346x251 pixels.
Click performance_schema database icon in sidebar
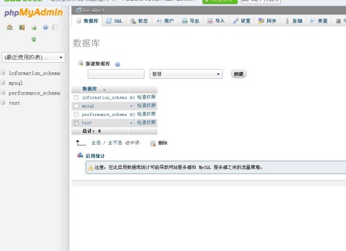3,92
